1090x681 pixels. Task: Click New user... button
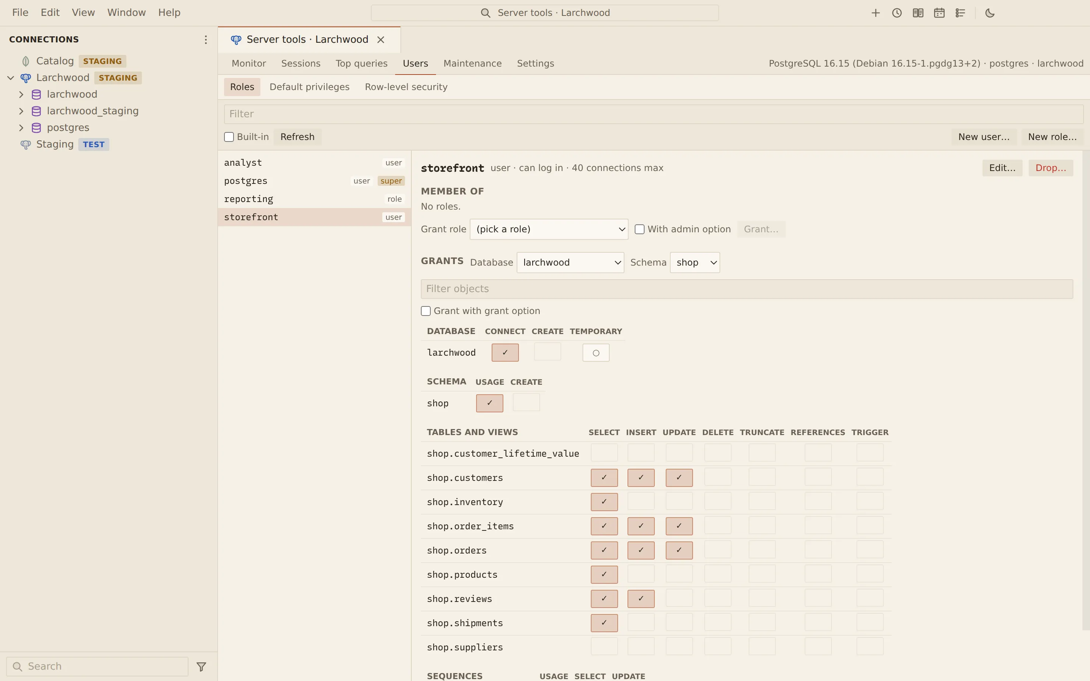click(984, 137)
